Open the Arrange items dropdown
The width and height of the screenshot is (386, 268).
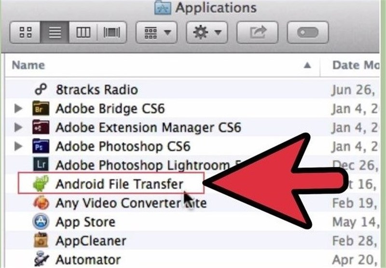coord(157,33)
